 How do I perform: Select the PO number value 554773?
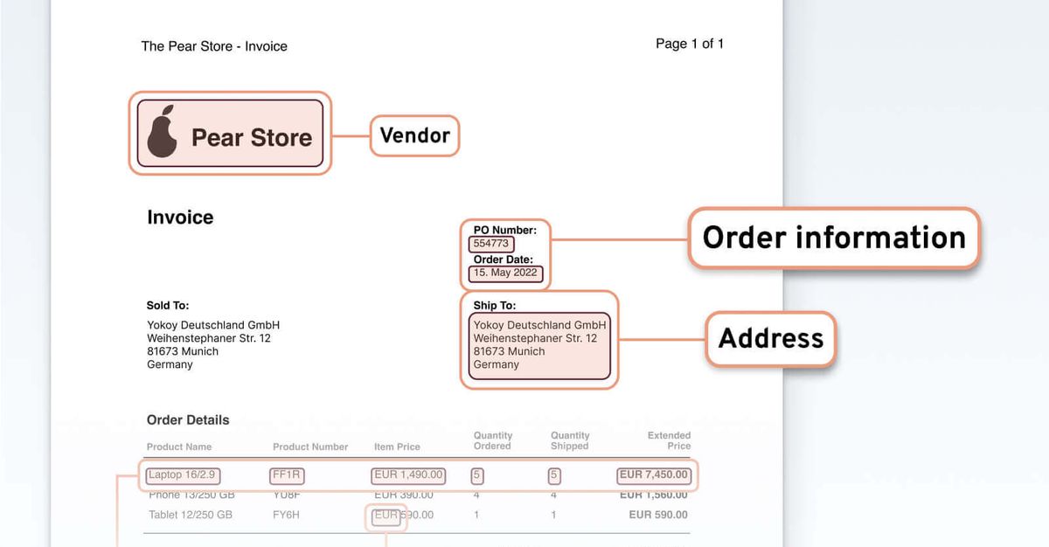pyautogui.click(x=491, y=244)
